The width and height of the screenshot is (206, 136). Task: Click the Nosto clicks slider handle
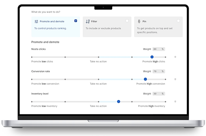pyautogui.click(x=152, y=57)
